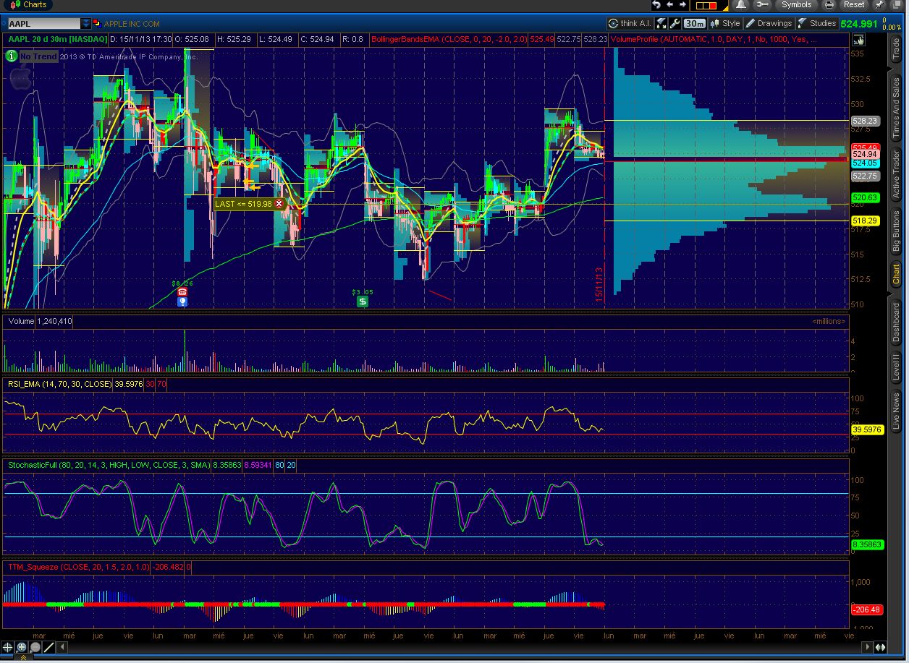Switch to the Times And Sales side tab

click(895, 107)
